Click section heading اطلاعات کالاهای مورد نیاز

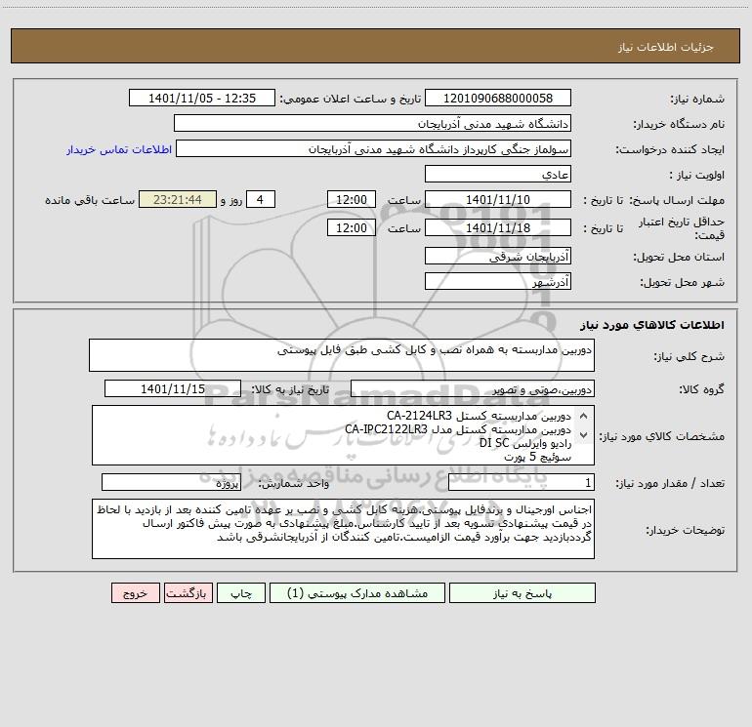click(652, 325)
